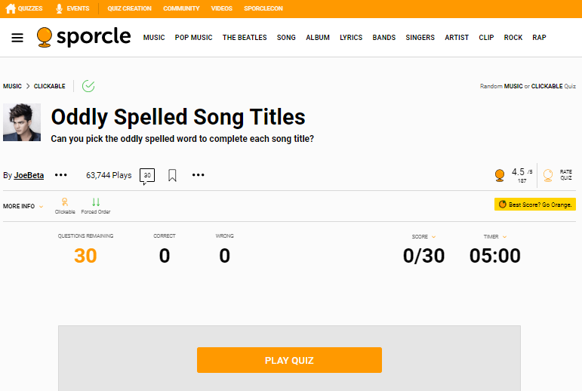Click the quiz thumbnail photo
The width and height of the screenshot is (582, 391).
click(x=22, y=122)
